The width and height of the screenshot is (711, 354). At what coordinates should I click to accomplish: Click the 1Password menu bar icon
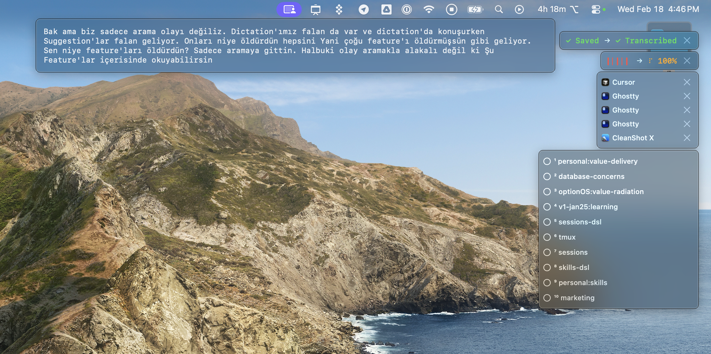pyautogui.click(x=407, y=9)
